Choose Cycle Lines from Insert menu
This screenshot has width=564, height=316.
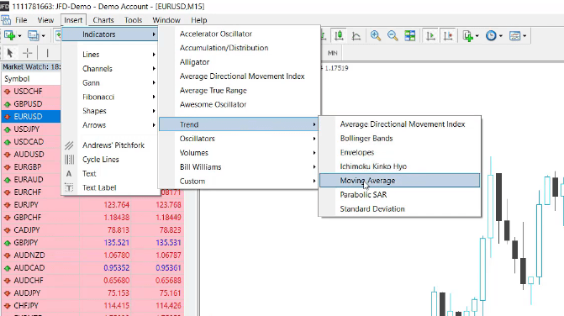click(110, 159)
